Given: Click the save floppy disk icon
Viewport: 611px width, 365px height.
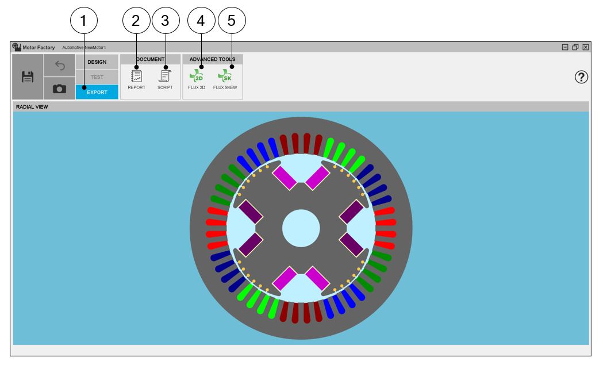Looking at the screenshot, I should (x=28, y=77).
